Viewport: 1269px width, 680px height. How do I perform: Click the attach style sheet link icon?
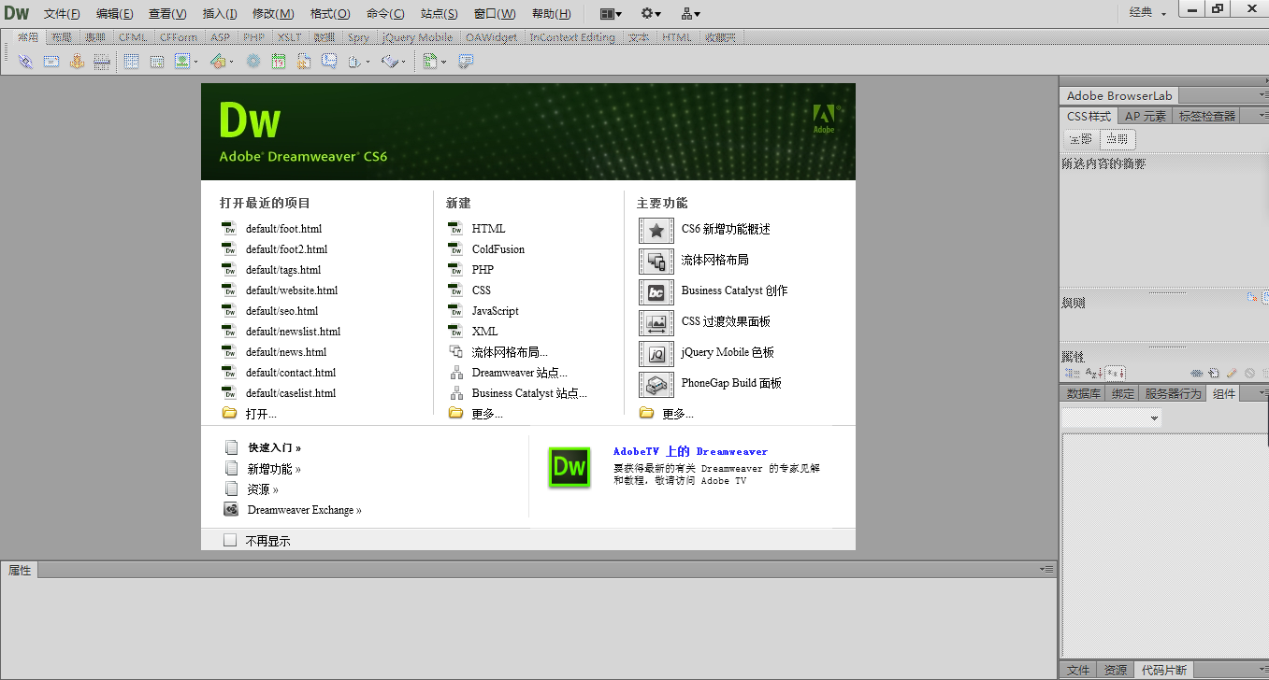1197,373
